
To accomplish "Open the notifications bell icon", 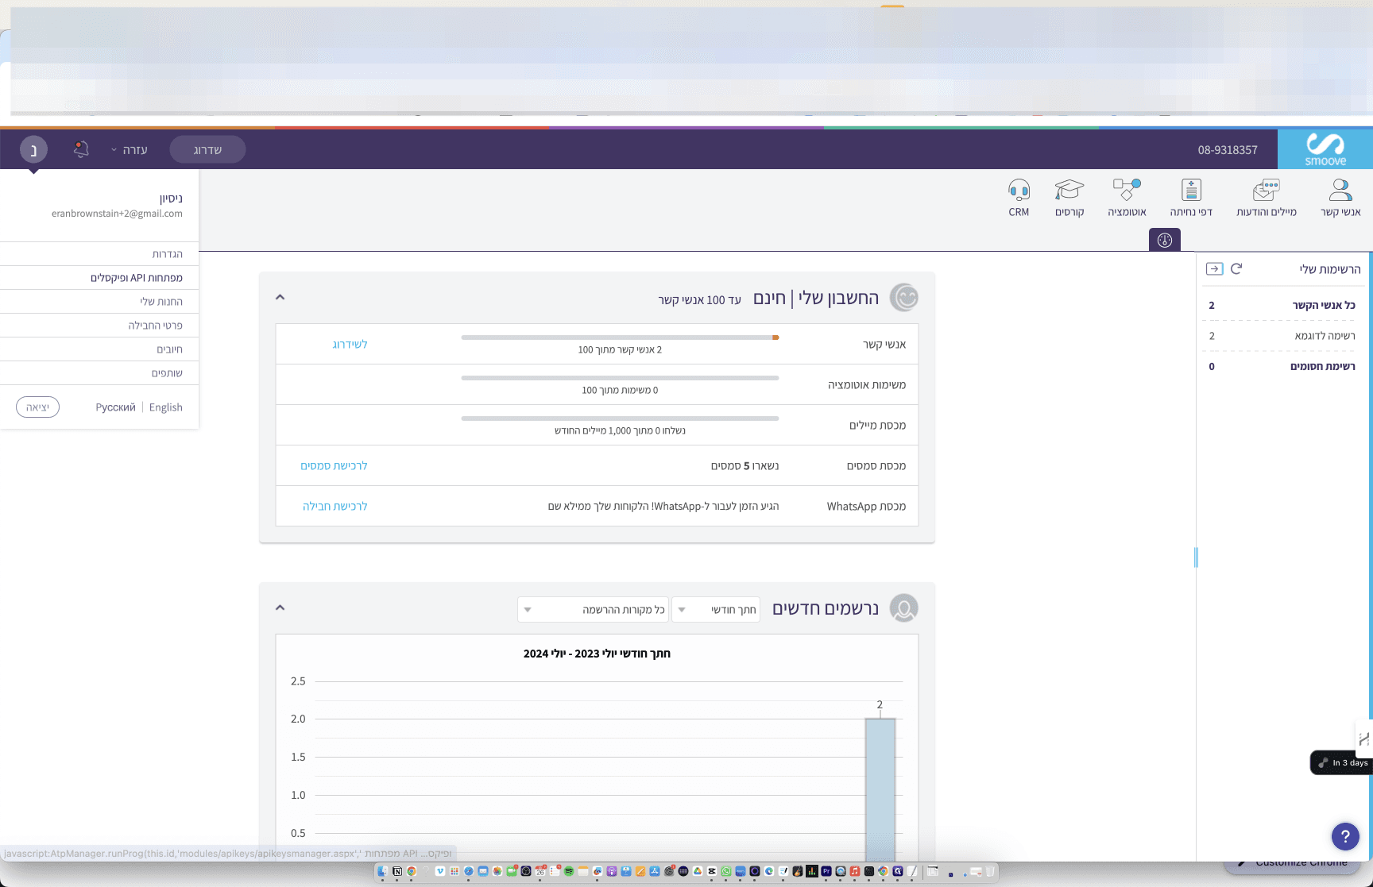I will 81,148.
